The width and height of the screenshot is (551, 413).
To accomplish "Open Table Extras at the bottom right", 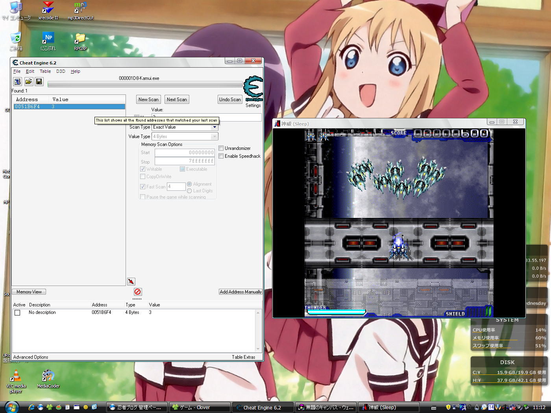I will (x=243, y=357).
